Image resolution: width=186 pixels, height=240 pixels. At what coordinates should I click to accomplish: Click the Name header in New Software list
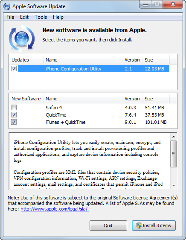83,99
